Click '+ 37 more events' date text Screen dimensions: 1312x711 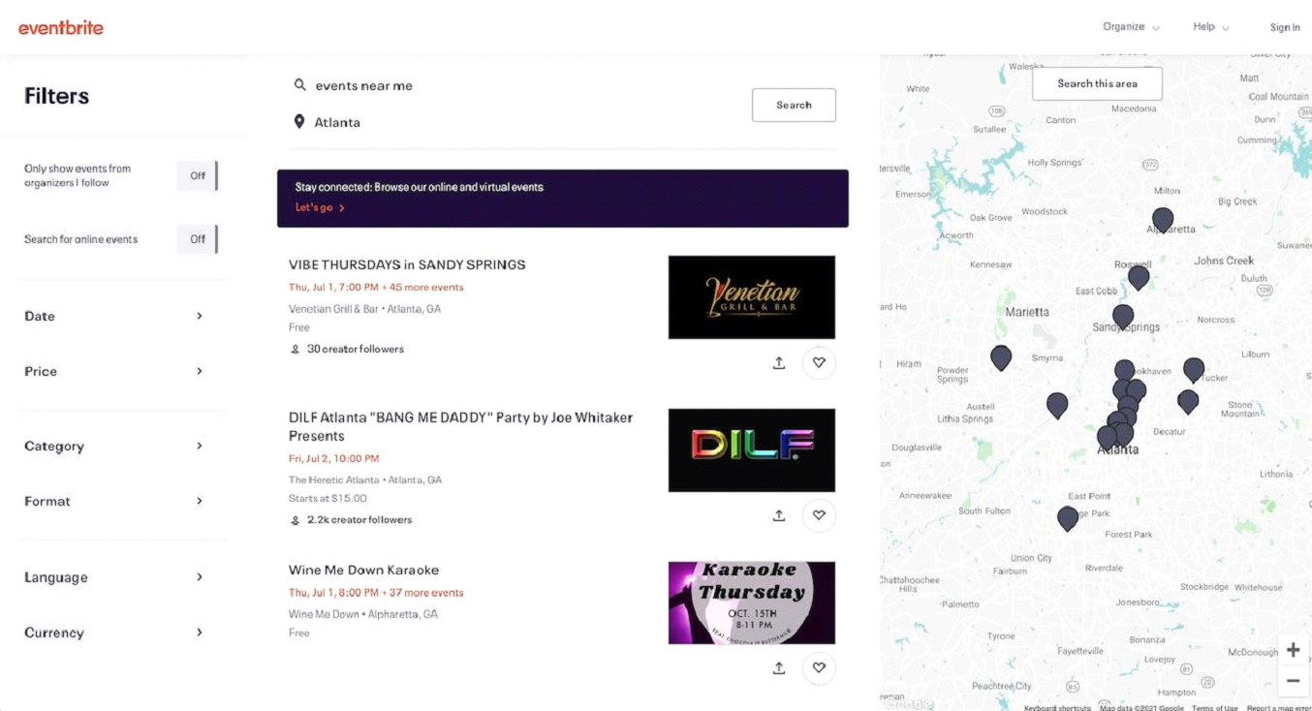422,593
